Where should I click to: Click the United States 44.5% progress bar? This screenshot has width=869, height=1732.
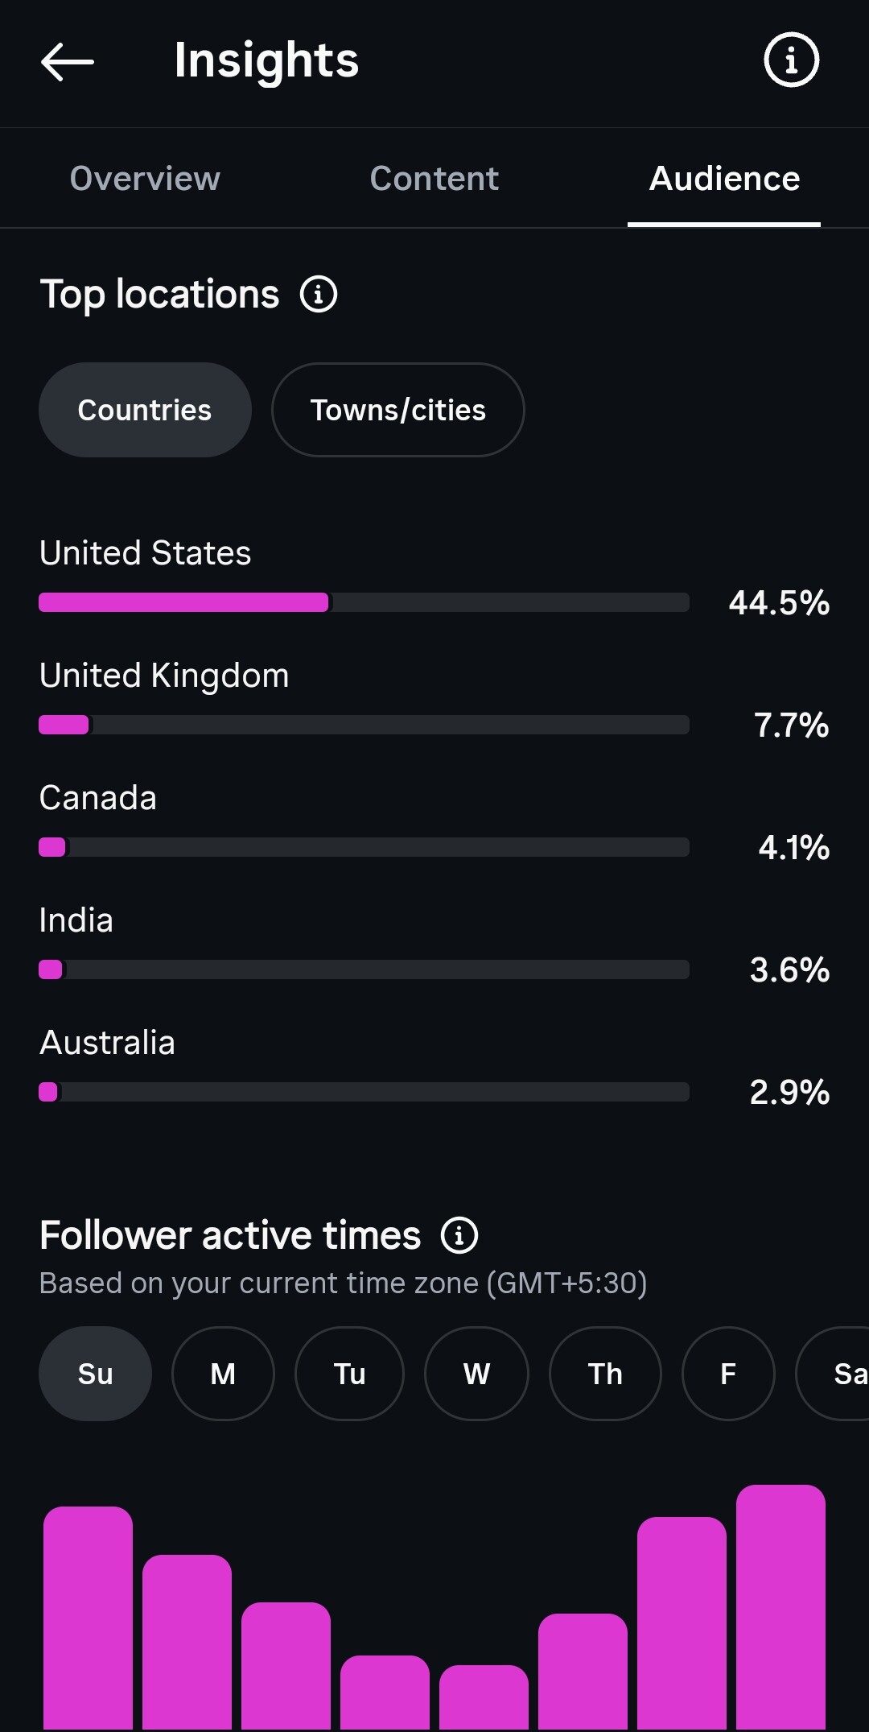(364, 602)
